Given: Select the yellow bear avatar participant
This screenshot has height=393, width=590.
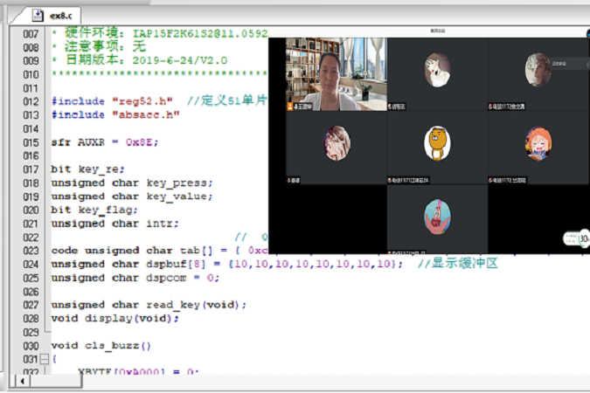Looking at the screenshot, I should tap(437, 142).
